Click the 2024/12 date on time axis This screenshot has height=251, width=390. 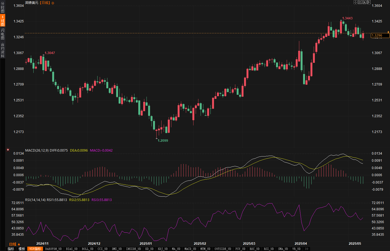tap(94, 243)
